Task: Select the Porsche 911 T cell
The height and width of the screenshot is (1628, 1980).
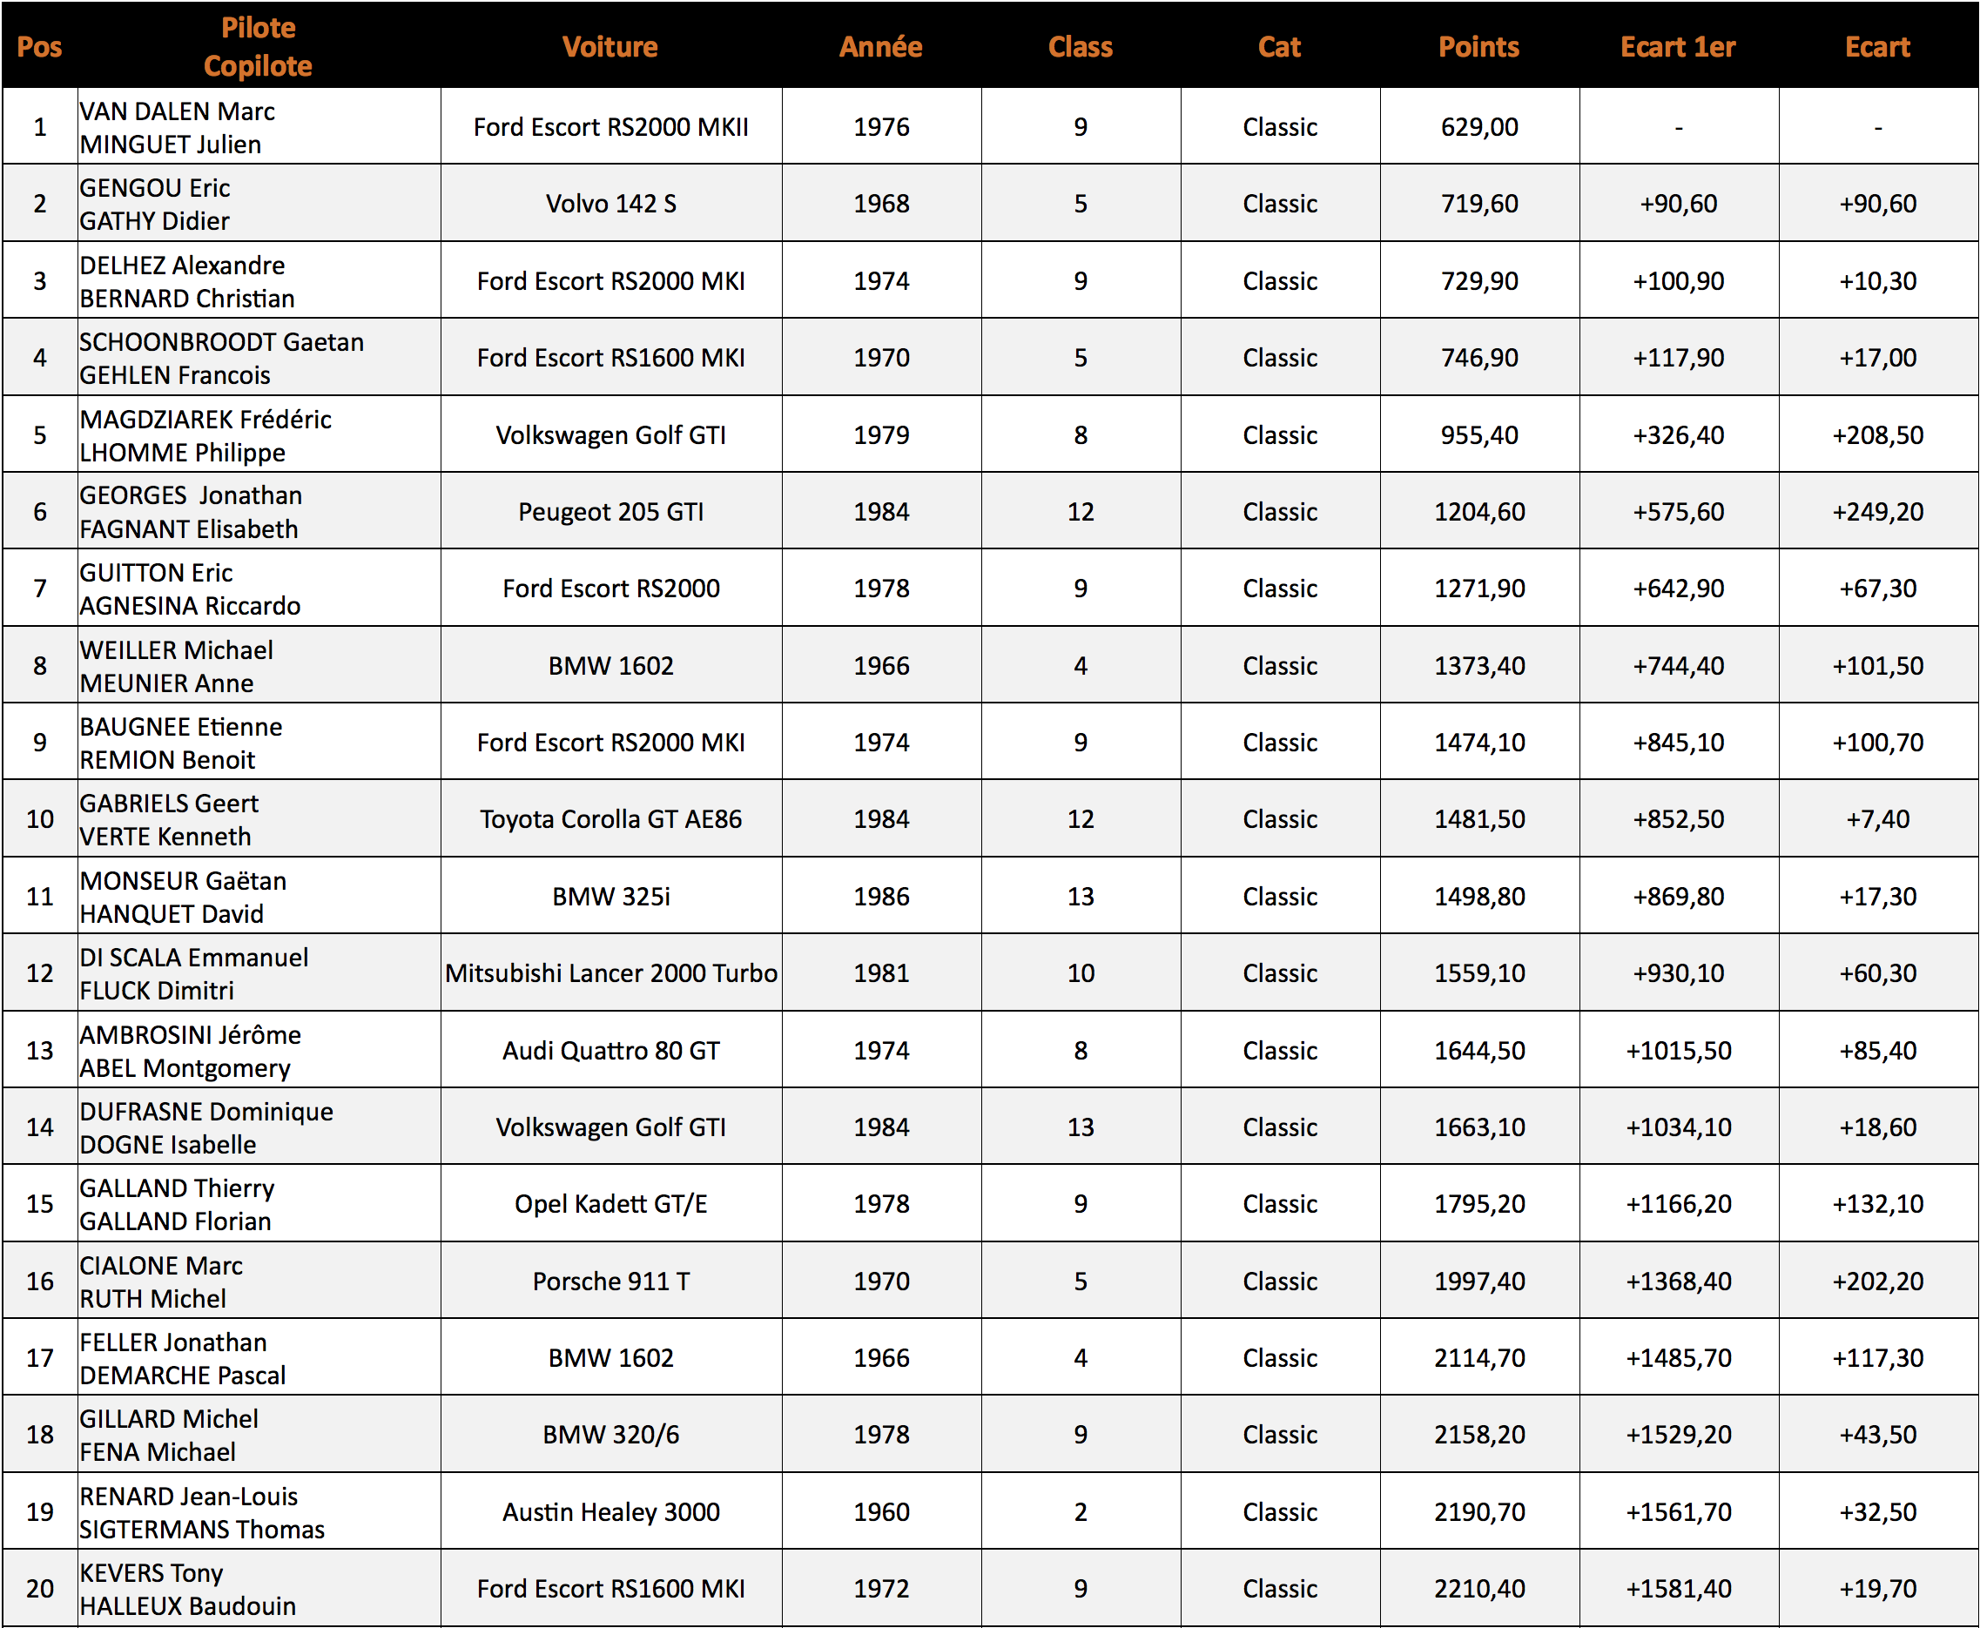Action: coord(610,1281)
